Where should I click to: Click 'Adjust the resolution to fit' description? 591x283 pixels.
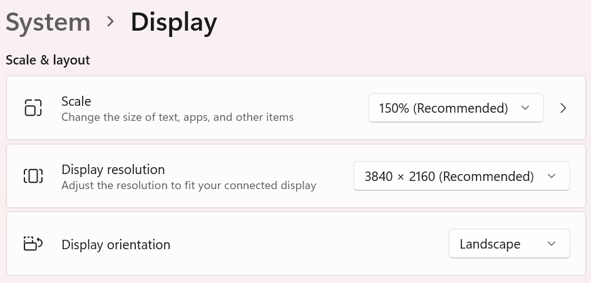pos(188,185)
